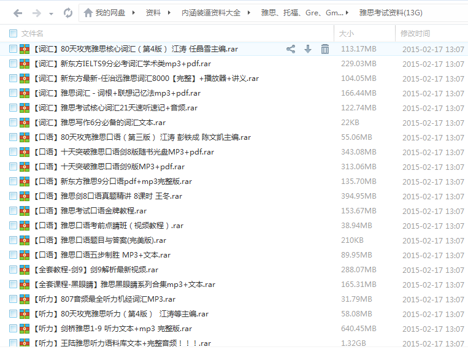The image size is (468, 352).
Task: Select file name 雅思剑8口语真题精讲 8课时 王冬.rar
Action: [107, 196]
